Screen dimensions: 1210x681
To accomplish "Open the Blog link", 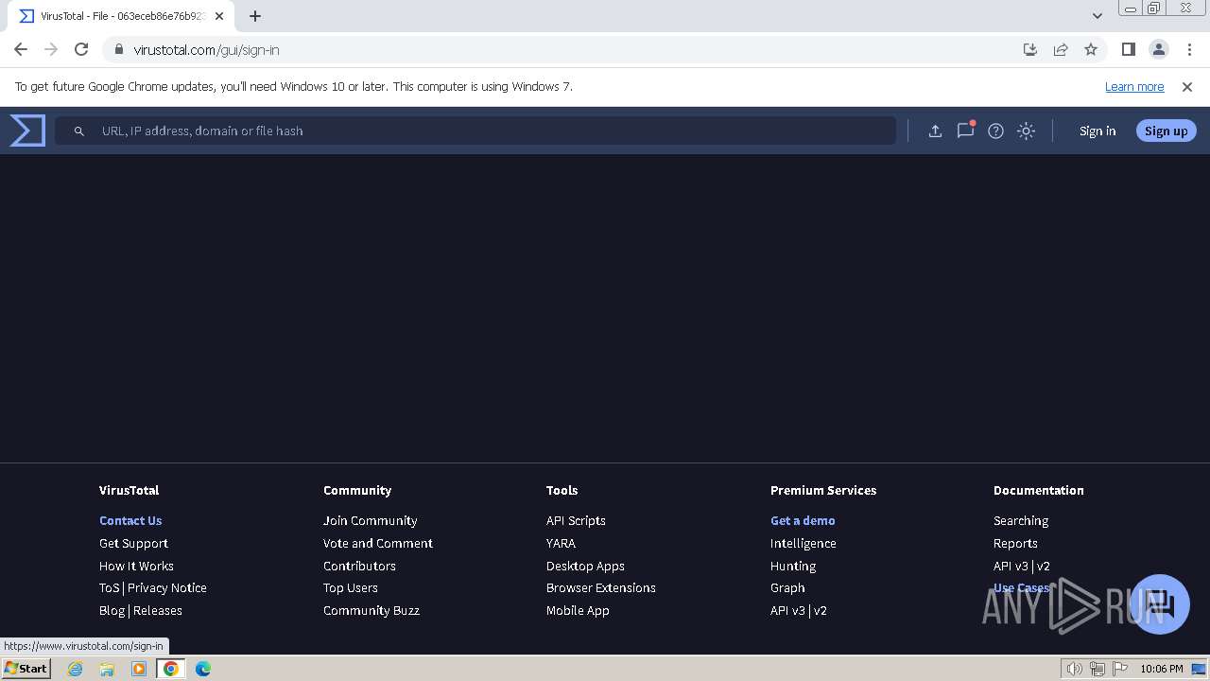I will pos(112,610).
